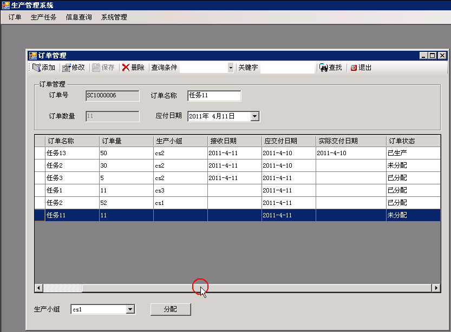Click the 订单数量 field showing 11
Screen dimensions: 451x332
coord(112,116)
